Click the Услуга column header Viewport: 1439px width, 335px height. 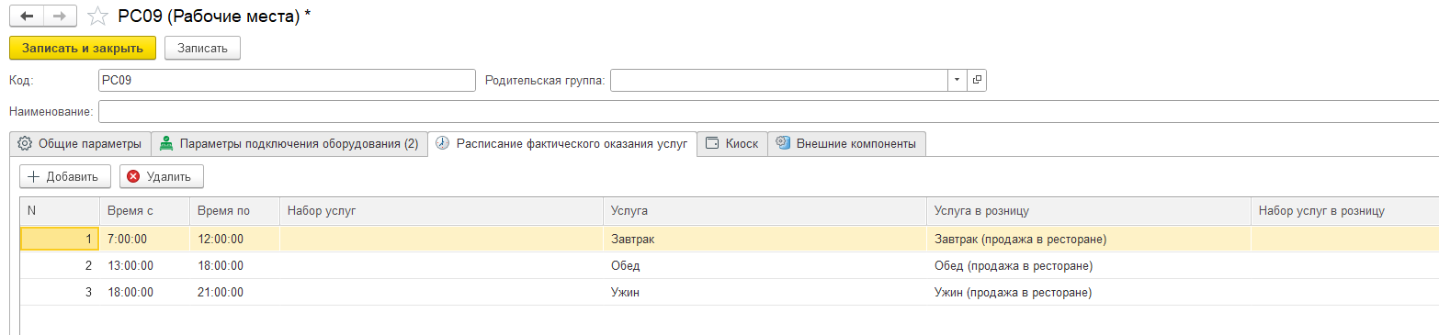click(765, 211)
